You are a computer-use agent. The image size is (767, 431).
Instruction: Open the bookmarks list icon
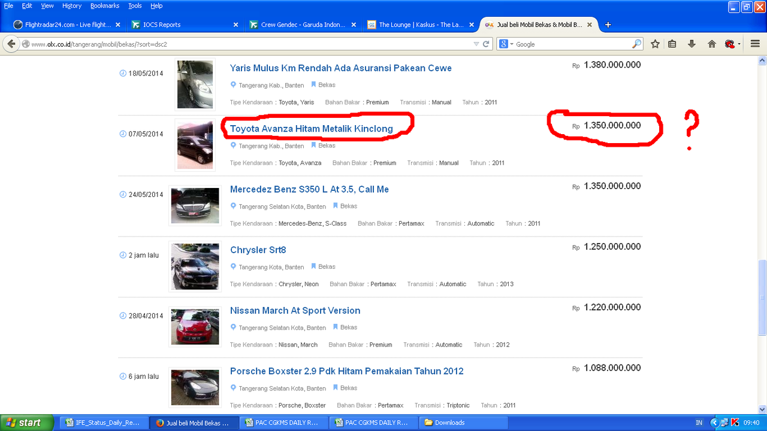672,44
